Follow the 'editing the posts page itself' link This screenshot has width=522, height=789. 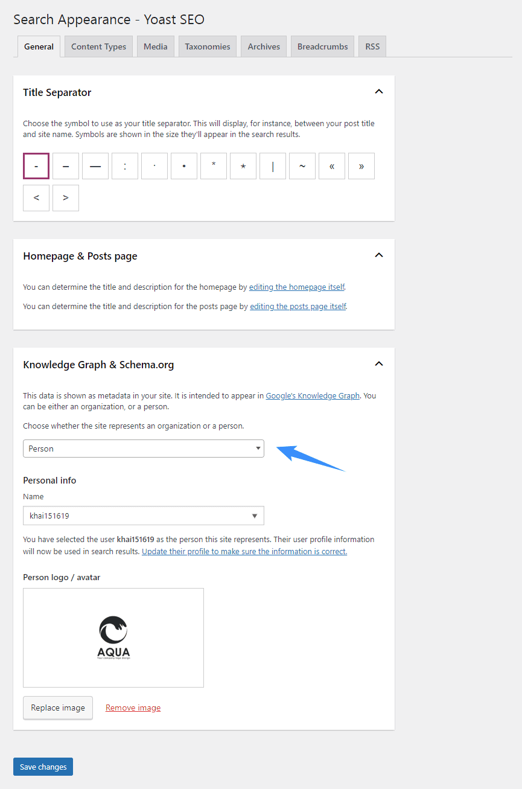(x=298, y=307)
